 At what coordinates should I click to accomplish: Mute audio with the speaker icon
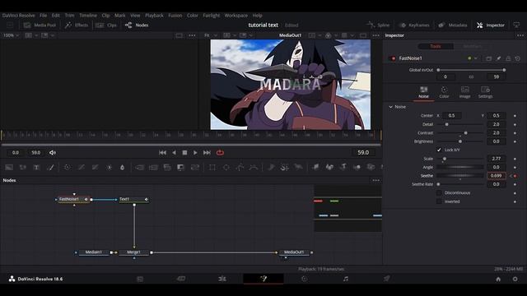point(53,152)
